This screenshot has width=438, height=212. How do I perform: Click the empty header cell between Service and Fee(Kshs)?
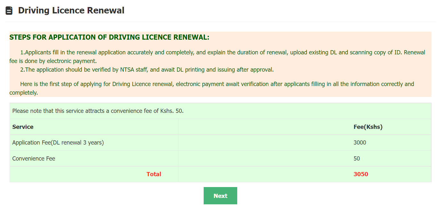pyautogui.click(x=264, y=127)
